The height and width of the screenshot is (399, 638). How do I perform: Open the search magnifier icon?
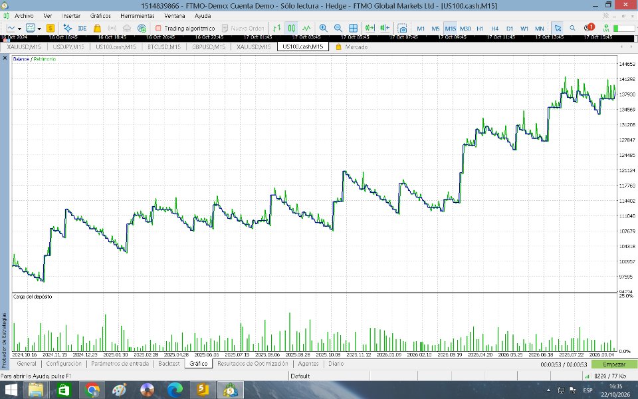point(572,28)
